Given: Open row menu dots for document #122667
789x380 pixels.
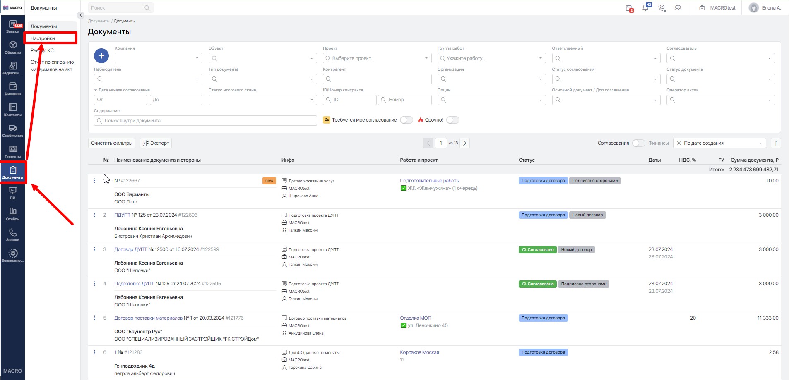Looking at the screenshot, I should 94,181.
